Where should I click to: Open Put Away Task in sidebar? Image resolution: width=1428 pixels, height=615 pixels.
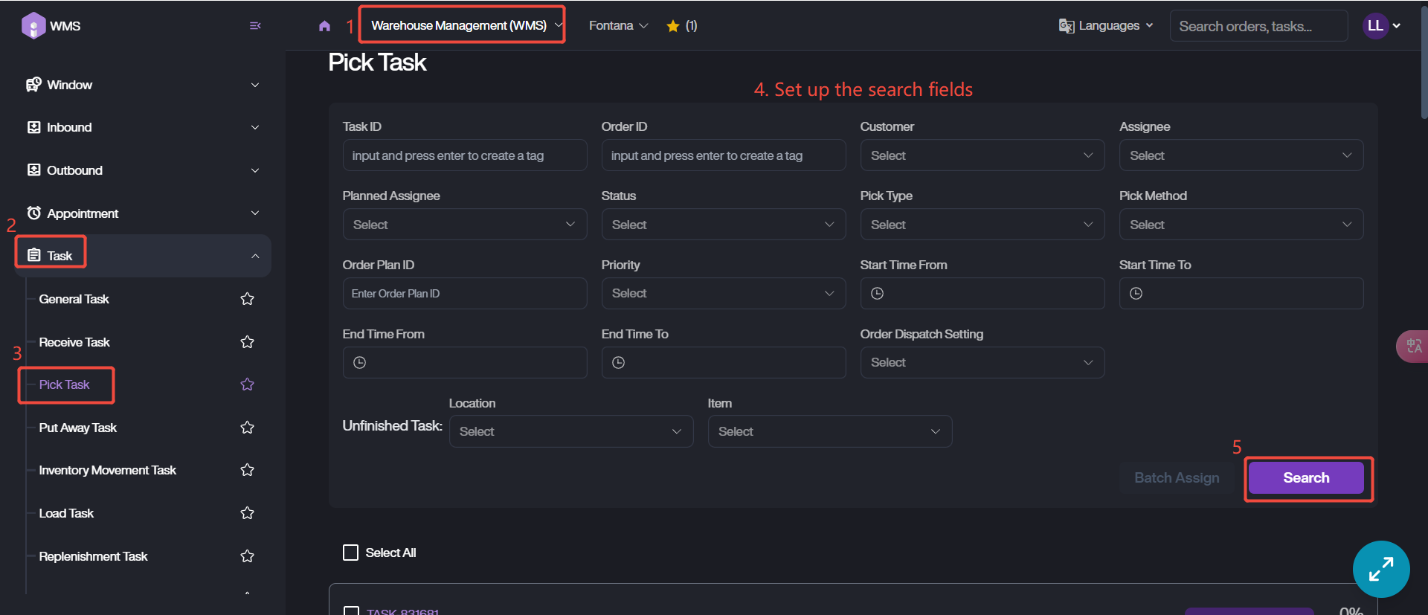point(78,428)
